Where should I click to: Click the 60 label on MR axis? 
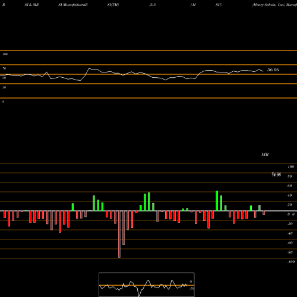pyautogui.click(x=290, y=186)
